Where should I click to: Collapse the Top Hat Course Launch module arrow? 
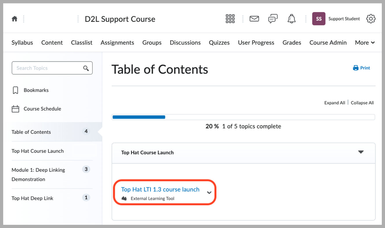(361, 152)
